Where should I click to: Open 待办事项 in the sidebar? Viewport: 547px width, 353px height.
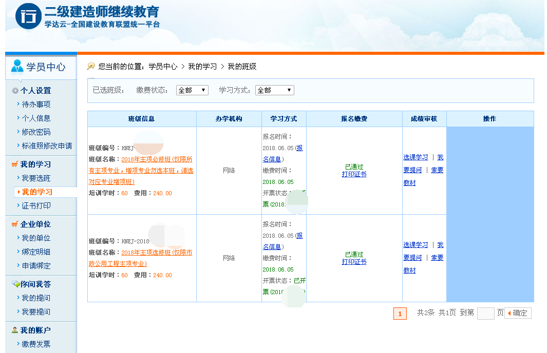36,105
